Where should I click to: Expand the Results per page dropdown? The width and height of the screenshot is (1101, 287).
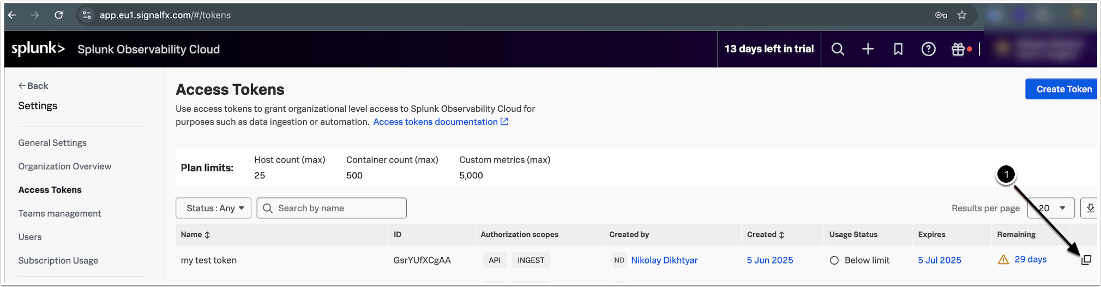[x=1052, y=208]
